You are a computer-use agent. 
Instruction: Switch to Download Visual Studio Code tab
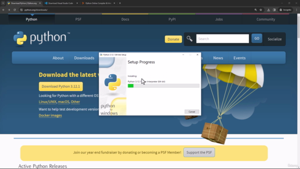pyautogui.click(x=60, y=3)
